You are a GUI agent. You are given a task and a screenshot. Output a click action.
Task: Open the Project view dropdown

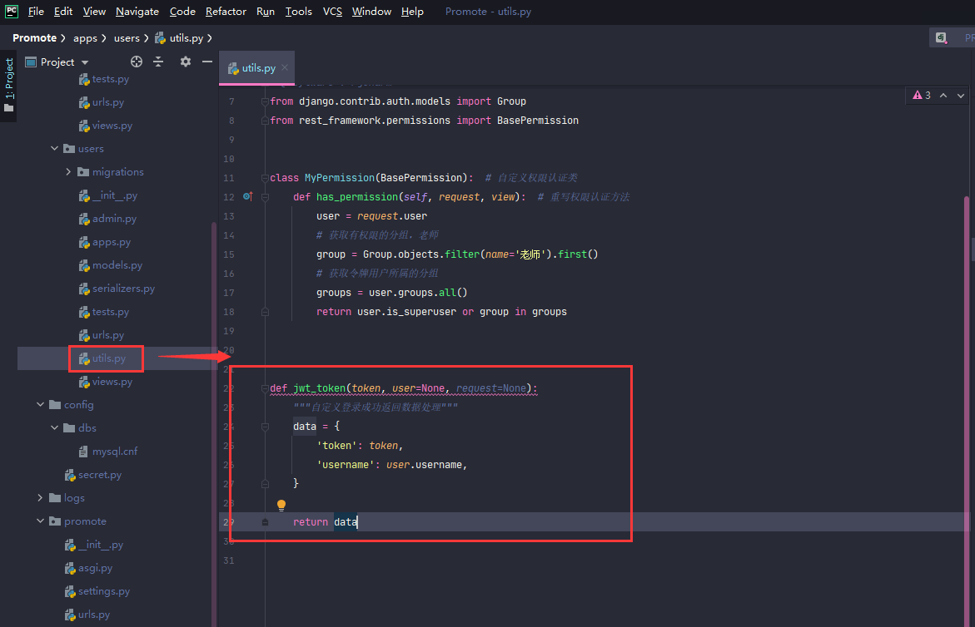tap(85, 62)
